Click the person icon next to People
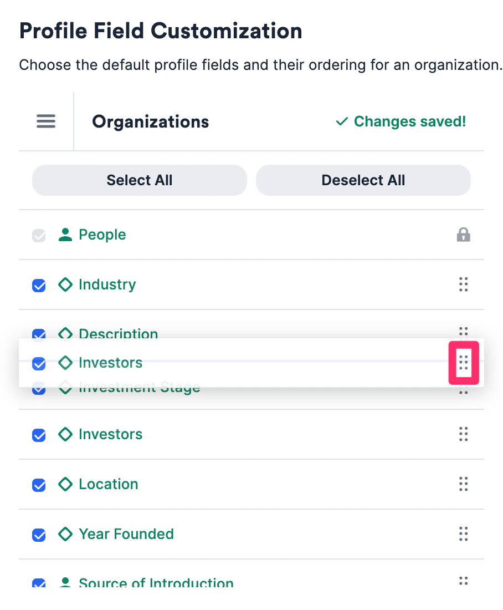 pyautogui.click(x=65, y=235)
